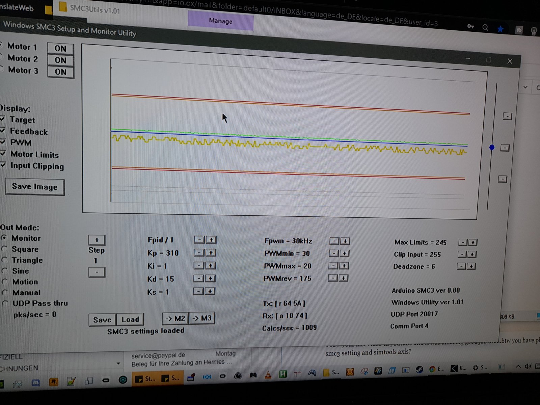
Task: Copy settings to motor 2 with -> M2
Action: (175, 319)
